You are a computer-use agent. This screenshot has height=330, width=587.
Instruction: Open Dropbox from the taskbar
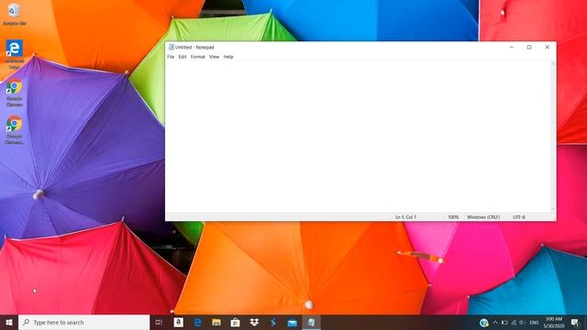254,322
